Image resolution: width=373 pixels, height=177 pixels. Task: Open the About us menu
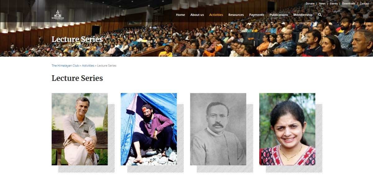[x=197, y=15]
